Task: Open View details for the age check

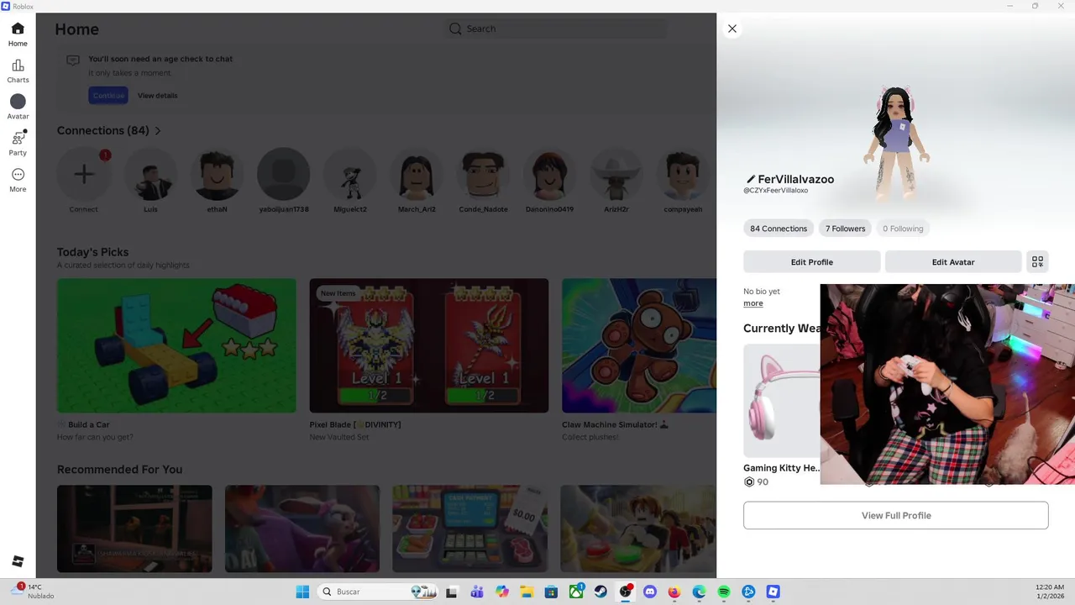Action: [158, 96]
